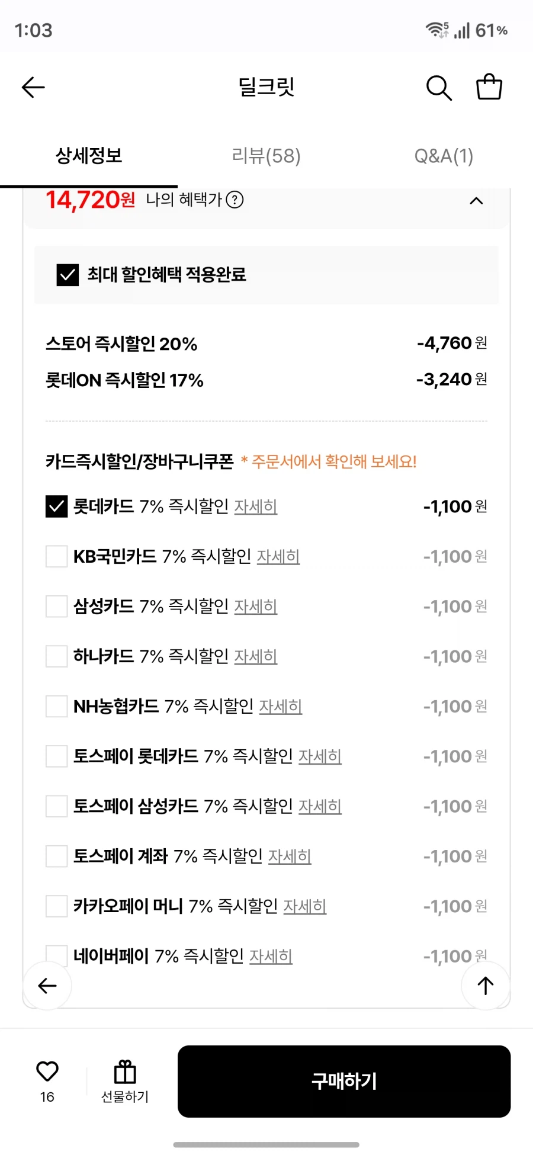Open the shopping bag icon
This screenshot has width=533, height=1155.
tap(489, 87)
